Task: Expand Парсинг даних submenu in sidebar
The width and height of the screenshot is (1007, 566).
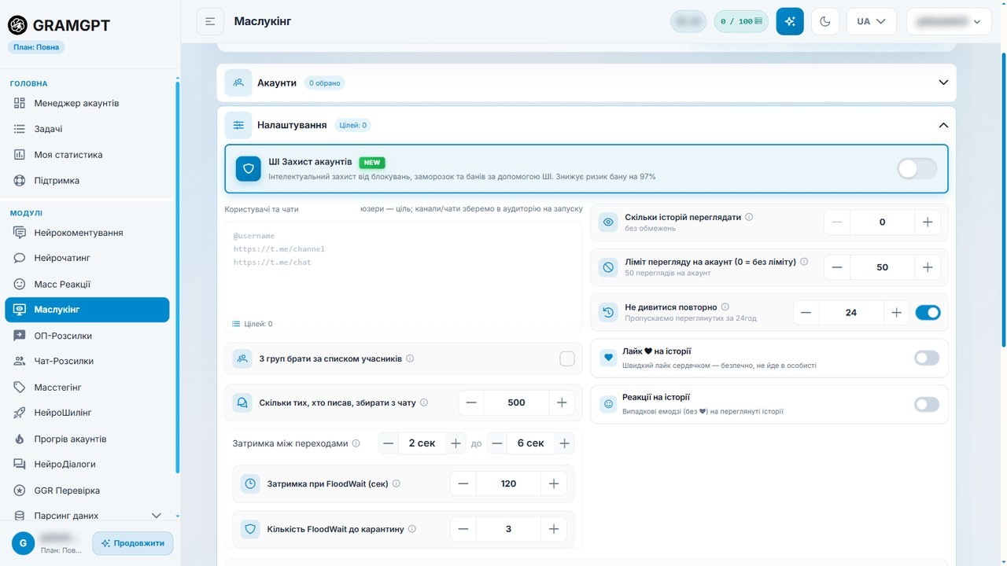Action: (x=156, y=516)
